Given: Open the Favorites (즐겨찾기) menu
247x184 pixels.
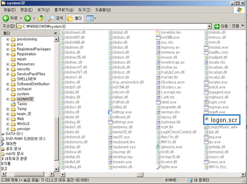Looking at the screenshot, I should [64, 10].
